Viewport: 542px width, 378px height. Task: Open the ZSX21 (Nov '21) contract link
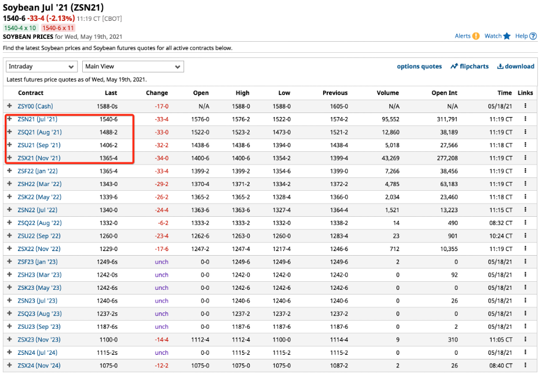(39, 158)
